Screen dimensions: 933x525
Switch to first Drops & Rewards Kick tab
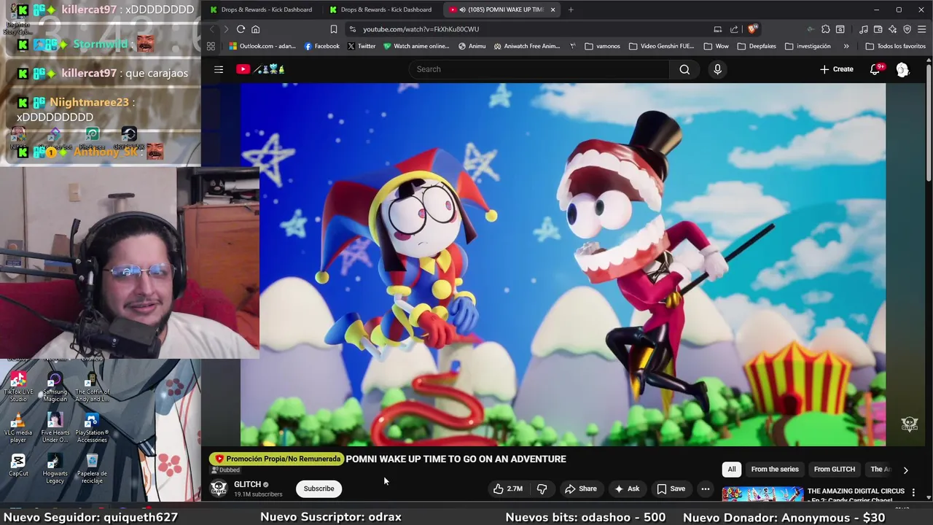[x=261, y=9]
